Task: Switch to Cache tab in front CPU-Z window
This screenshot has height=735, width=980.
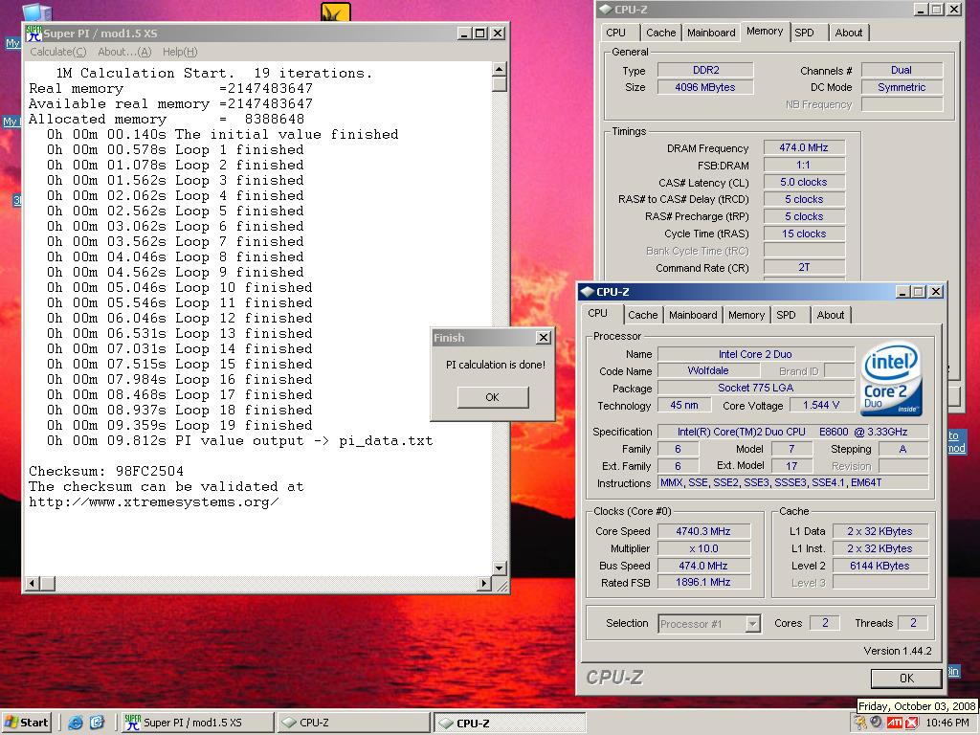Action: pos(642,315)
